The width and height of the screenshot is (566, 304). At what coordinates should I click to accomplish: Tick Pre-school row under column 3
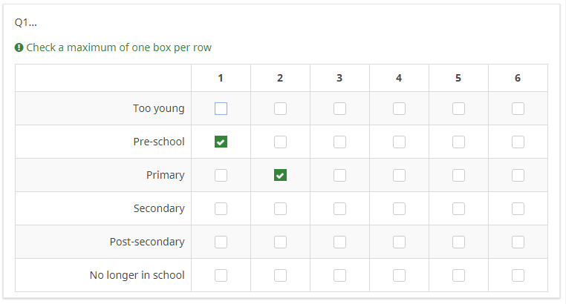pos(339,142)
